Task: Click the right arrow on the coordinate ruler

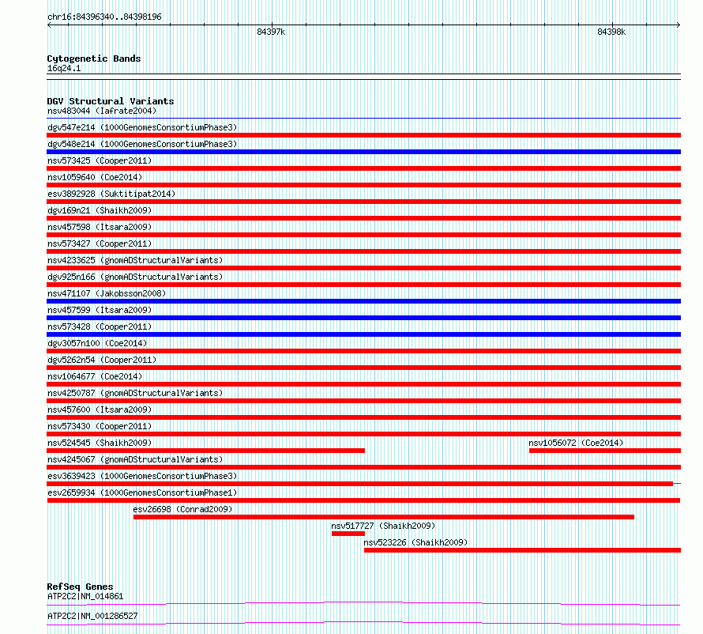Action: (679, 25)
